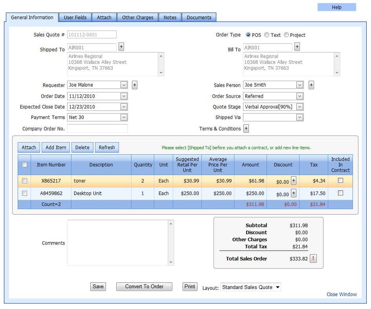Viewport: 371px width, 309px height.
Task: Click the Shipped To address scroll down arrow
Action: pos(161,73)
